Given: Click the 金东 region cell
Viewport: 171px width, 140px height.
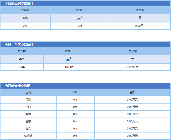Looking at the screenshot, I should (x=28, y=121).
